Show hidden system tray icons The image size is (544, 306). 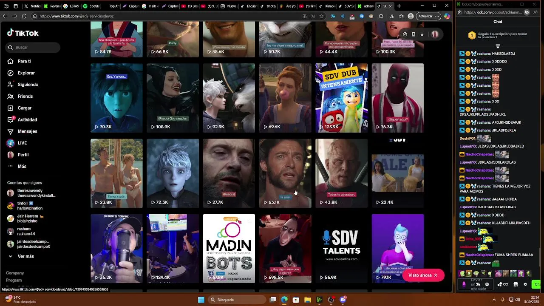494,300
